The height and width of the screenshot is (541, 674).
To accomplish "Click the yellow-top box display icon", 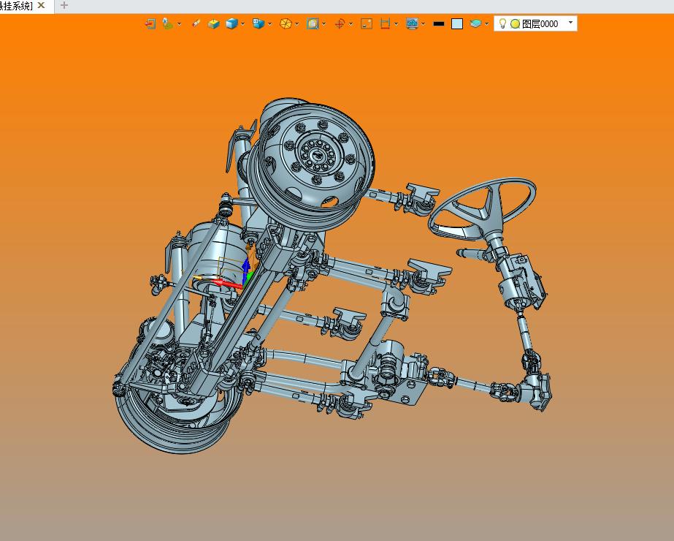I will click(x=214, y=23).
